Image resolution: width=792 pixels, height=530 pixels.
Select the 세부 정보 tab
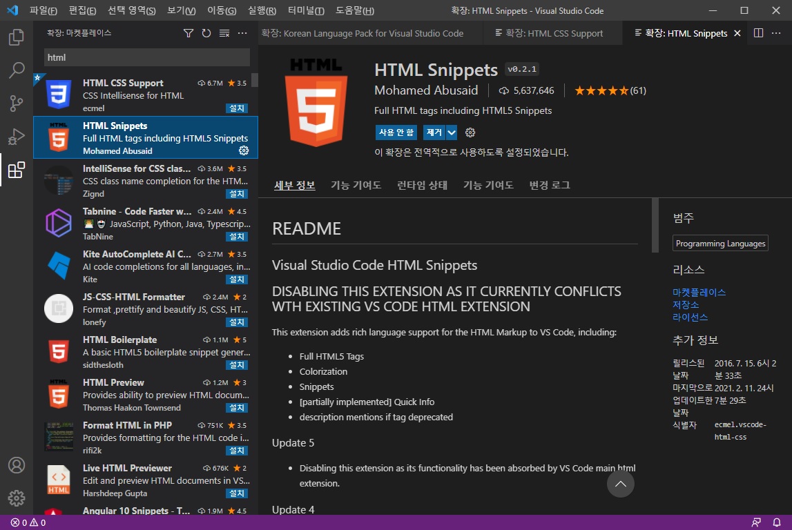[294, 185]
